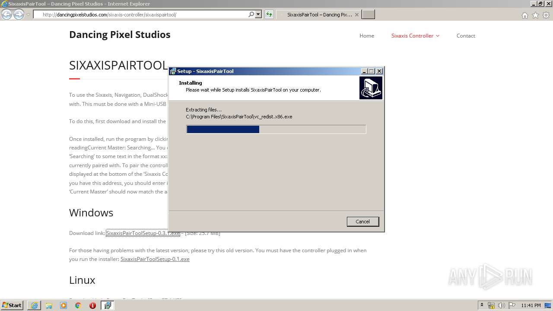Open the network tray icon
Viewport: 553px width, 311px height.
point(491,305)
